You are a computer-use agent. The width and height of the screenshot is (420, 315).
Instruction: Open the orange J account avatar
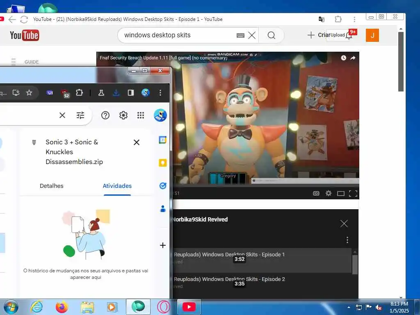coord(372,35)
